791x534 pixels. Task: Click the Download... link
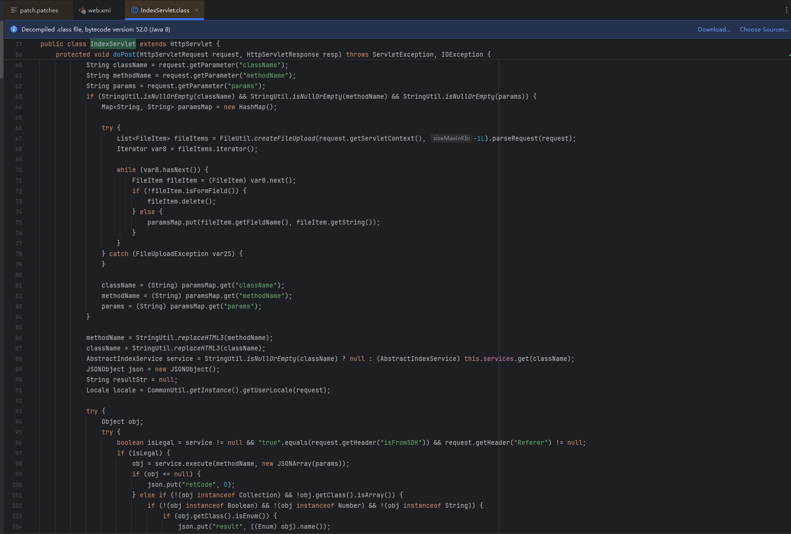pyautogui.click(x=714, y=29)
